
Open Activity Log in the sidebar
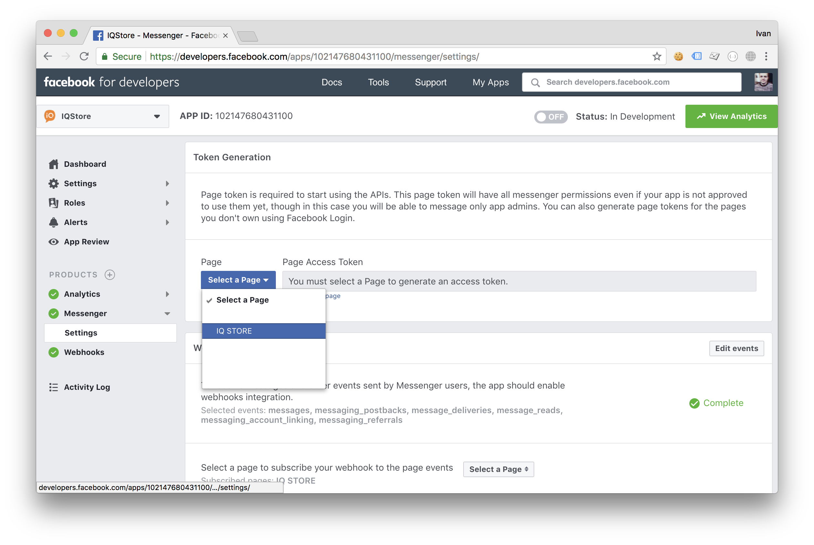point(87,387)
